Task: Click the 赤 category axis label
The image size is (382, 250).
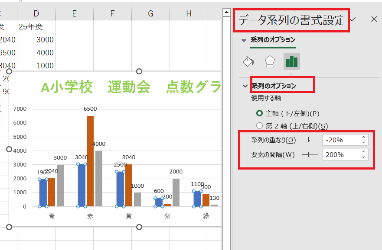Action: (x=90, y=216)
